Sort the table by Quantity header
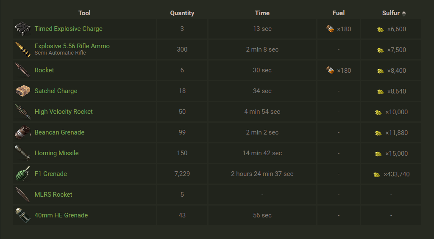The height and width of the screenshot is (239, 434). (182, 13)
